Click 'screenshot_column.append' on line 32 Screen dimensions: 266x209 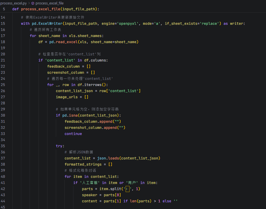tap(91, 128)
